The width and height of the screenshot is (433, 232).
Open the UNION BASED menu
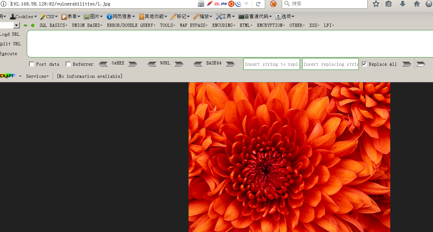tap(87, 25)
